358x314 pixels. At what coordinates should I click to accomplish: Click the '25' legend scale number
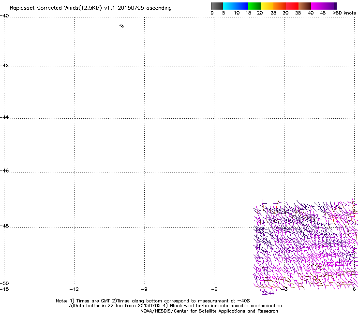(x=273, y=13)
